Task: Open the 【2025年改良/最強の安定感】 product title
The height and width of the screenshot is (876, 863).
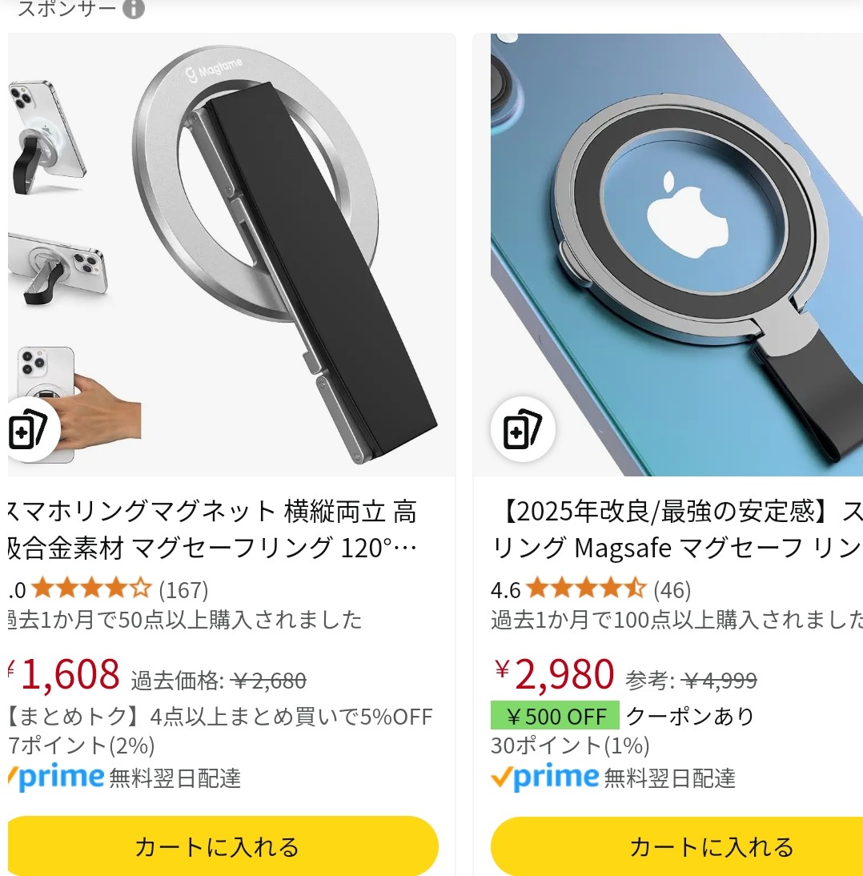Action: point(677,529)
